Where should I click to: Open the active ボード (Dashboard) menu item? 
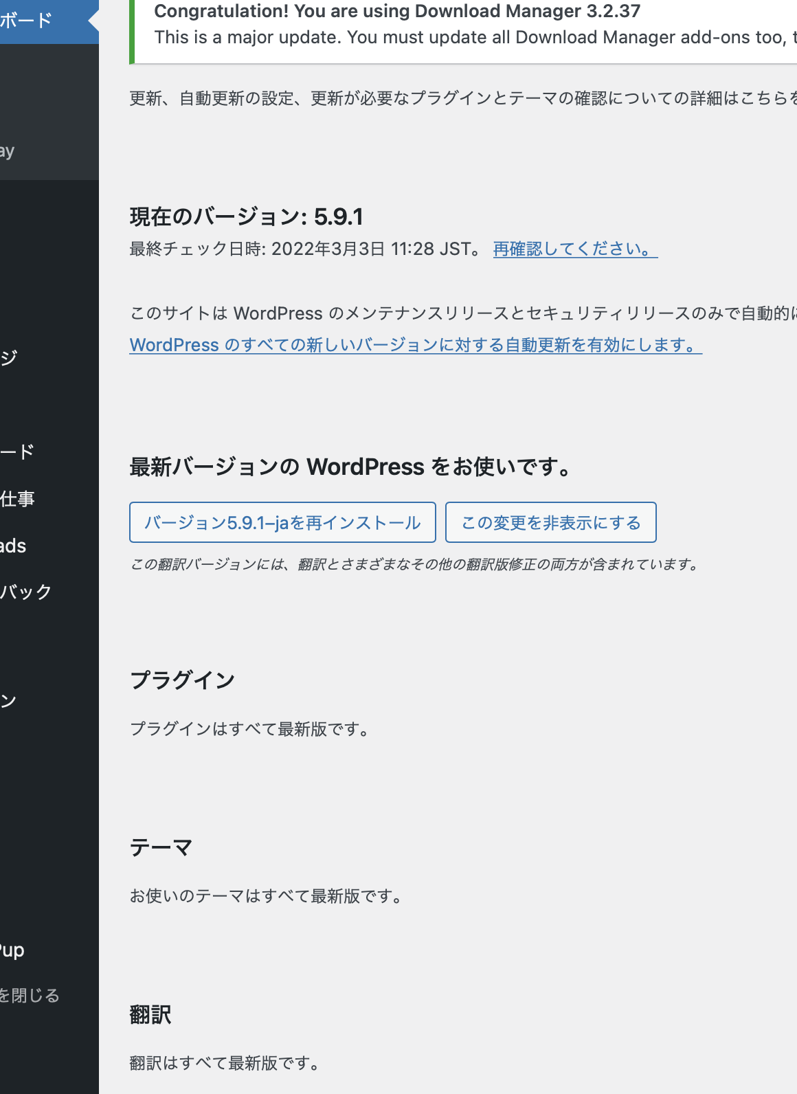tap(27, 21)
